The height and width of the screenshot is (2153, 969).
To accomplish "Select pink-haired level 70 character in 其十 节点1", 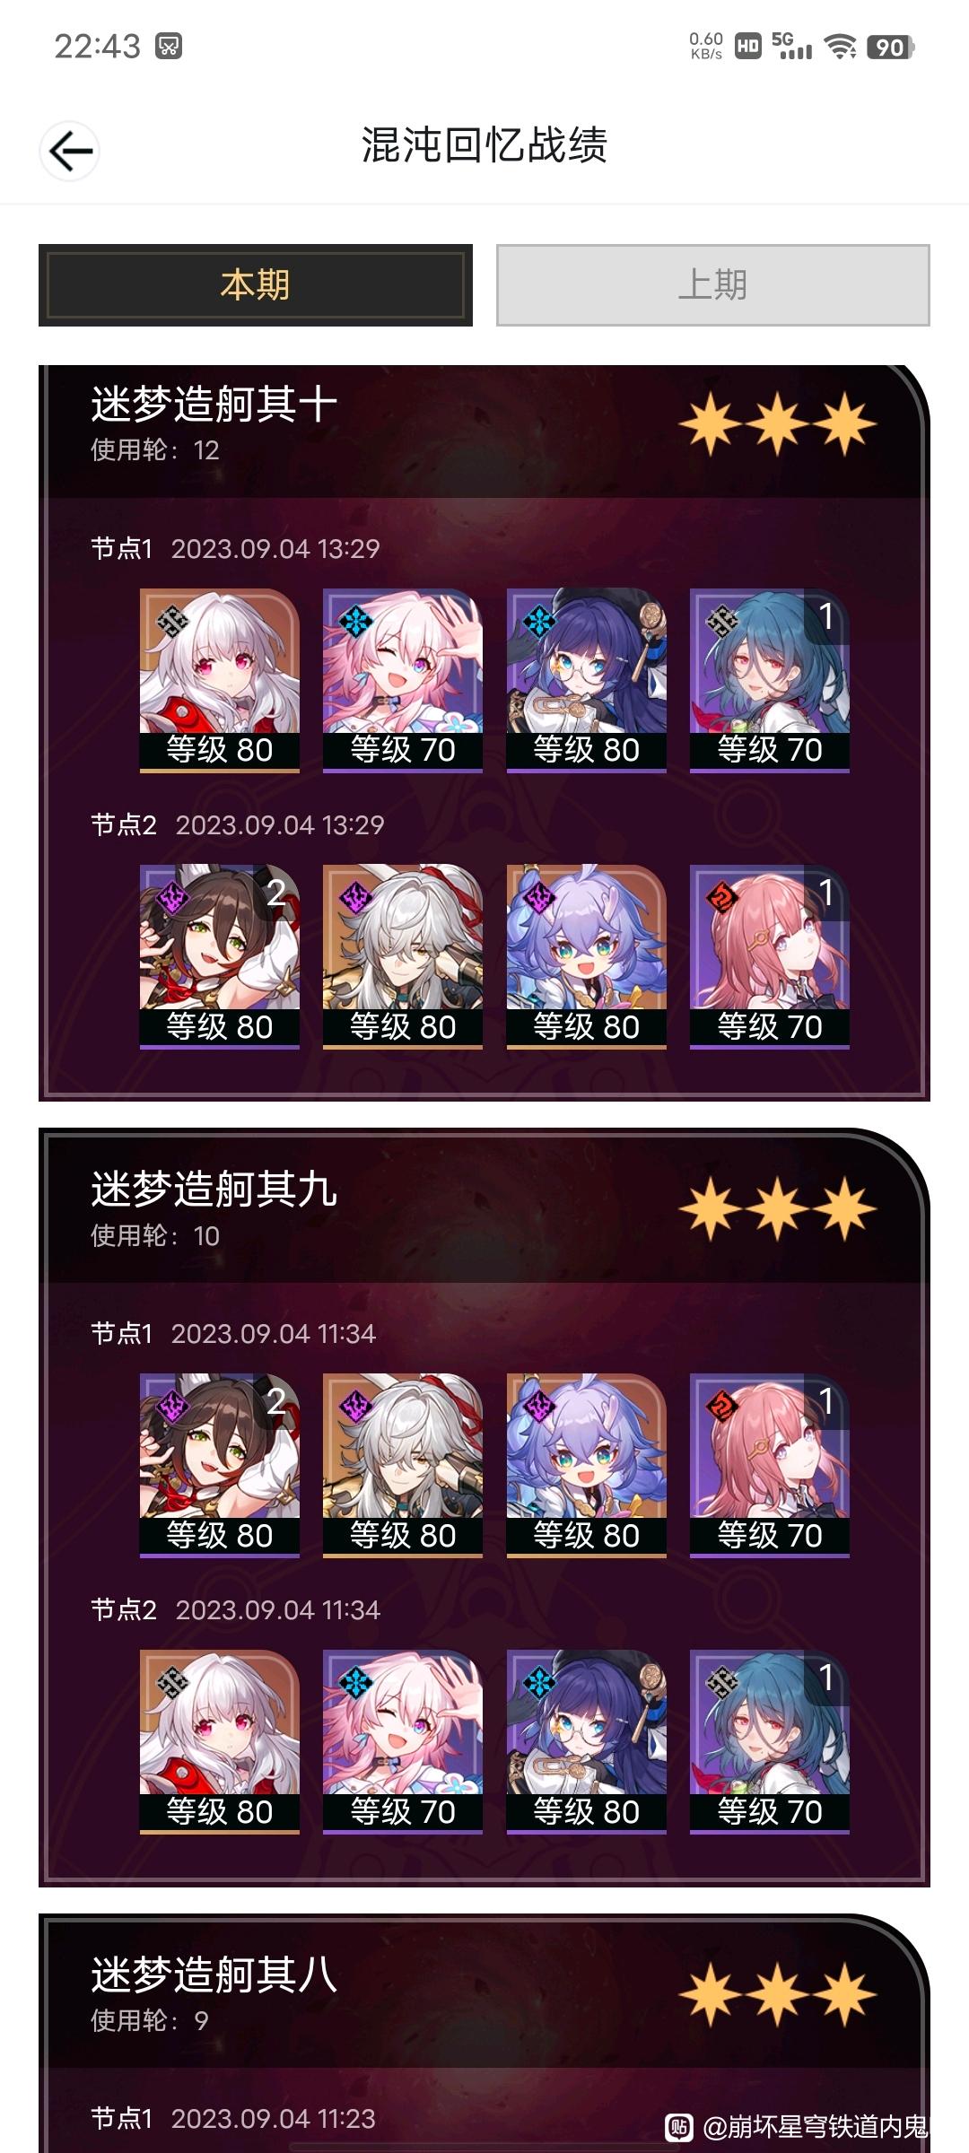I will point(403,680).
